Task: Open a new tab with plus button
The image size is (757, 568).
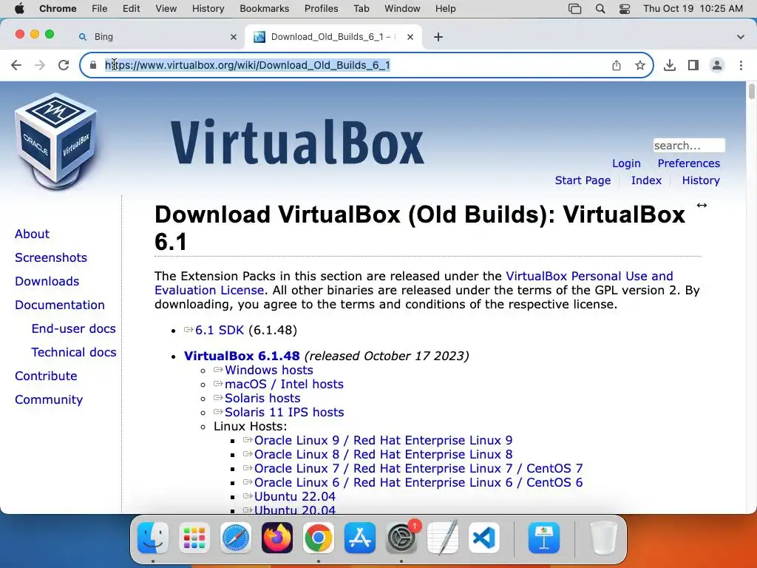Action: (438, 37)
